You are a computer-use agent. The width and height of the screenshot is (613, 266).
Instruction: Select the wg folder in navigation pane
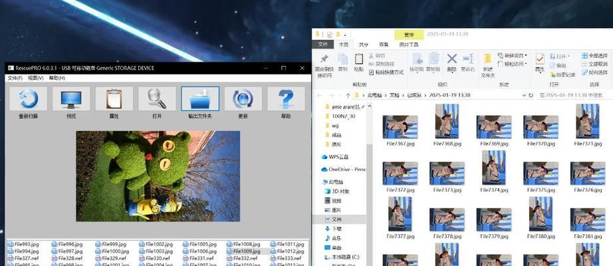(x=332, y=126)
